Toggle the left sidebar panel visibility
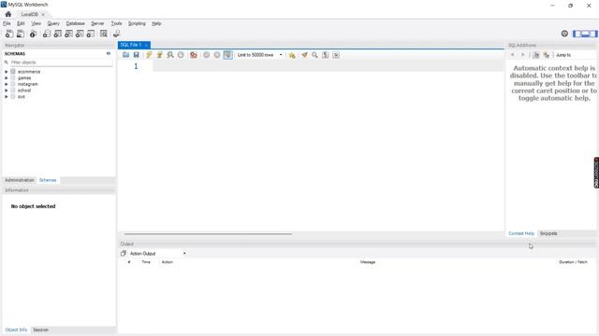This screenshot has width=599, height=336. [577, 34]
